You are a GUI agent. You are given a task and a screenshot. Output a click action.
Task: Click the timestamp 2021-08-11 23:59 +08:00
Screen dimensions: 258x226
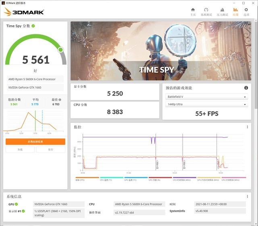click(x=220, y=204)
